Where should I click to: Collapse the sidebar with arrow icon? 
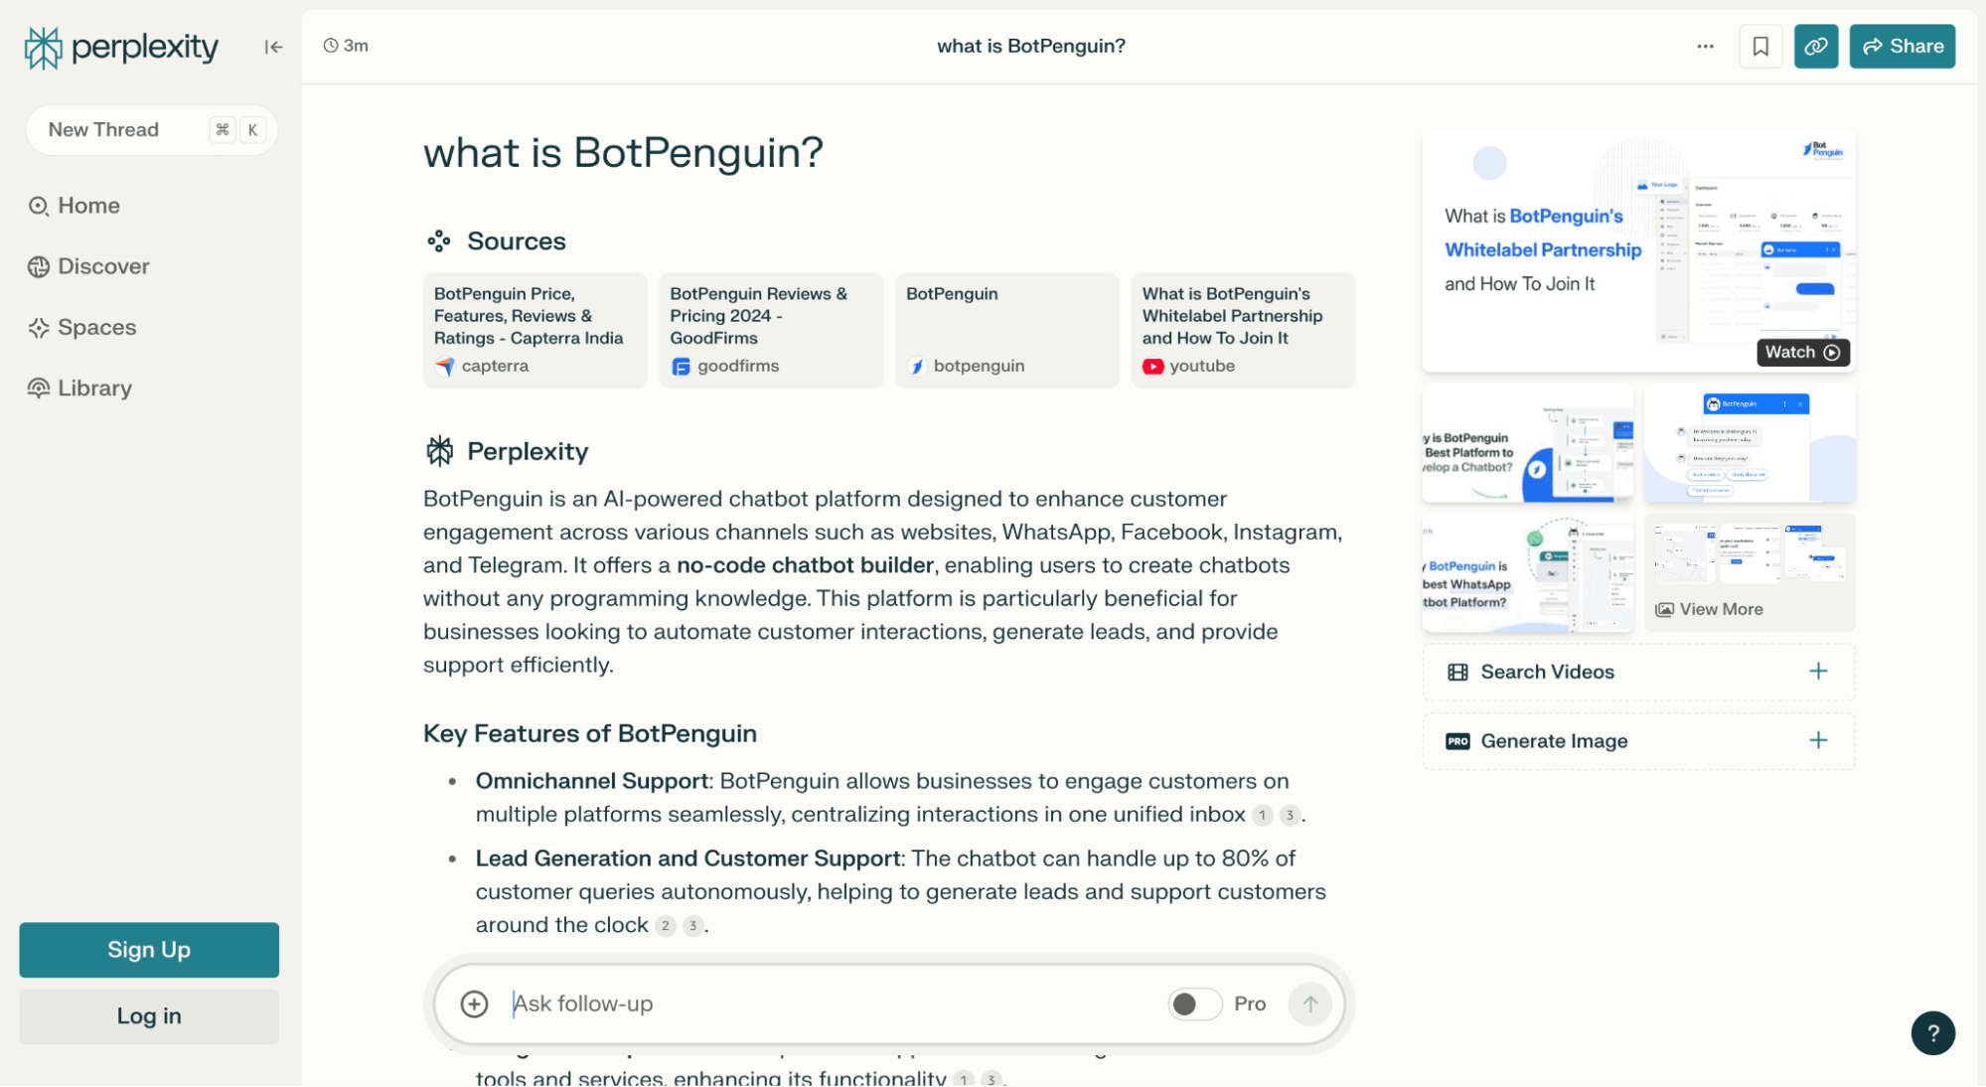point(273,47)
